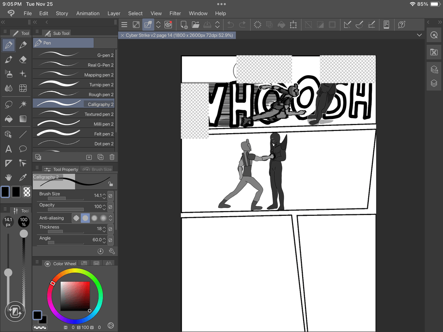Open the Animation menu

[88, 13]
